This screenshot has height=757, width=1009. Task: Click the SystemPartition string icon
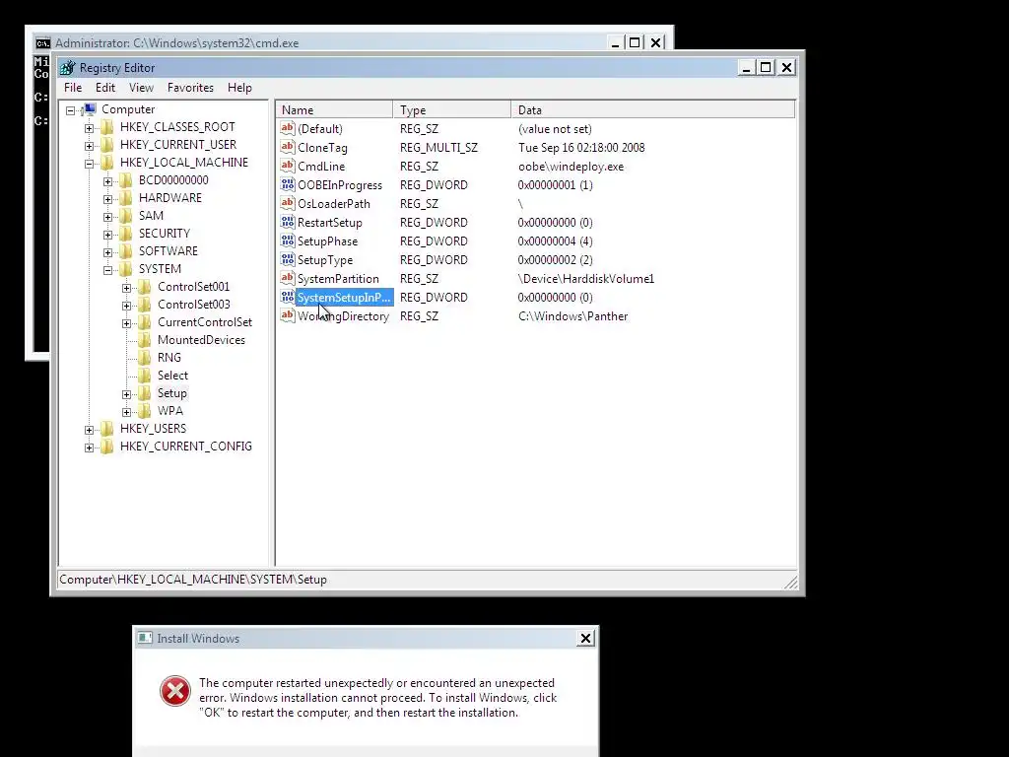coord(288,278)
